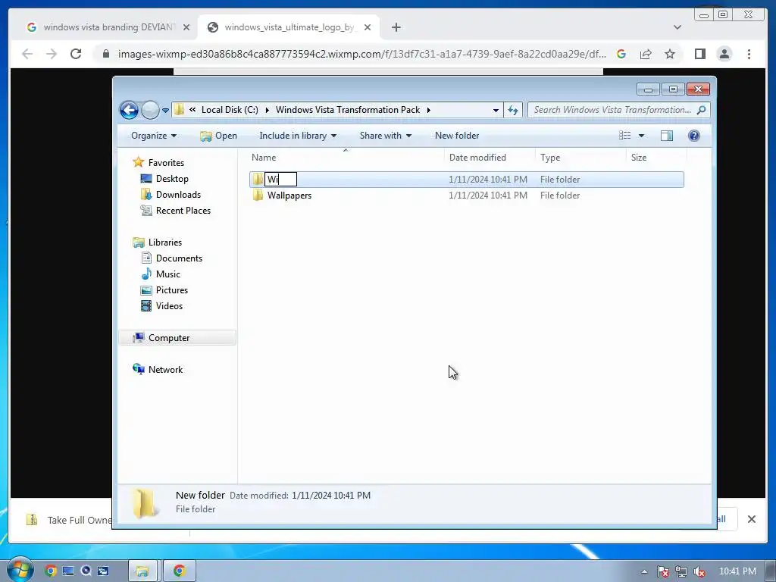Click Explorer taskbar button
This screenshot has height=582, width=776.
tap(142, 571)
